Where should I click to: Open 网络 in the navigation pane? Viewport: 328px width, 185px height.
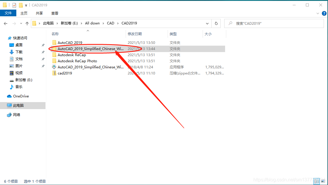(17, 115)
